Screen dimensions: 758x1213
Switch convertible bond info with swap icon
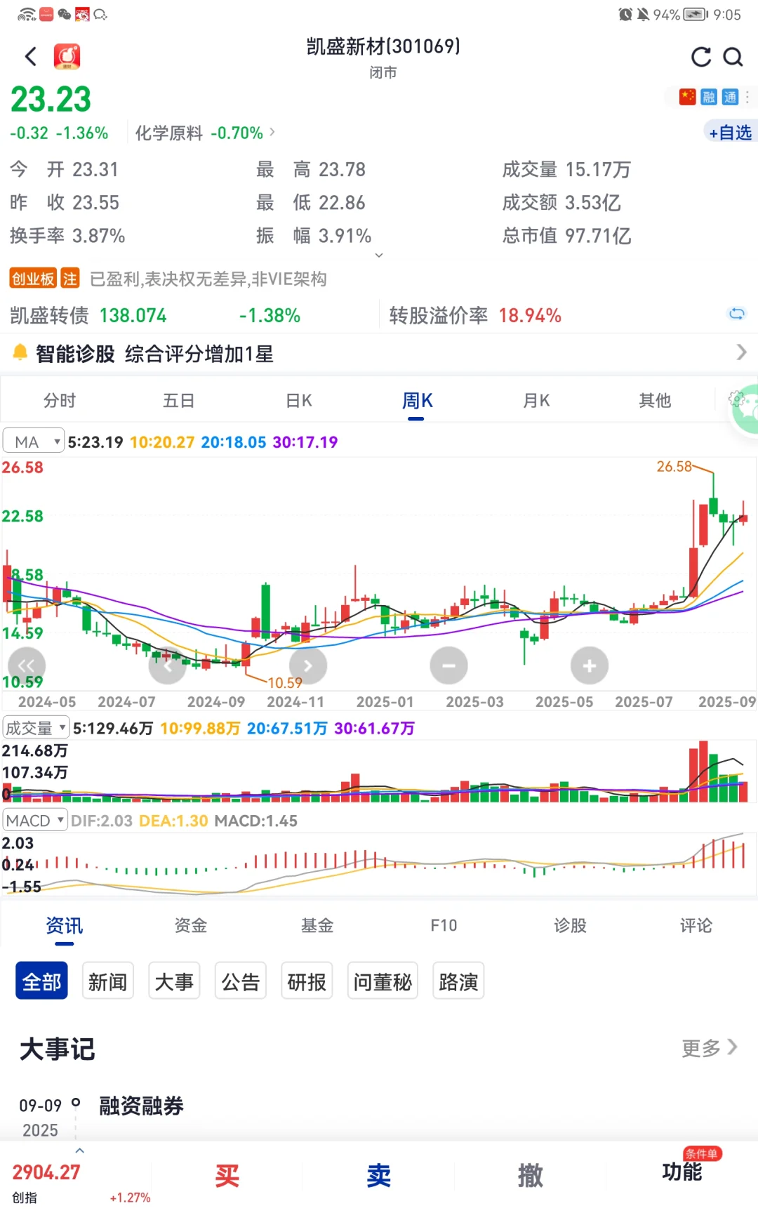(x=737, y=314)
